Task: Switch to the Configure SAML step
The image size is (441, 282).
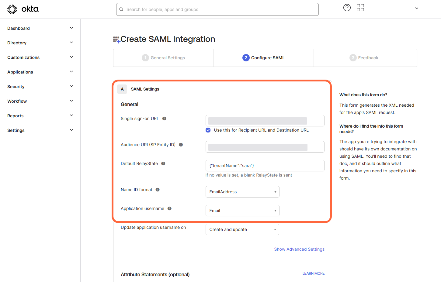Action: click(263, 58)
